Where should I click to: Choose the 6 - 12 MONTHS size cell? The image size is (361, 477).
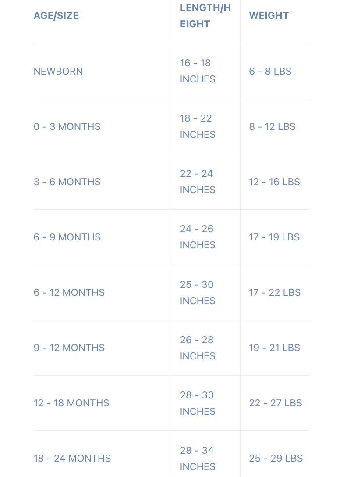[69, 292]
